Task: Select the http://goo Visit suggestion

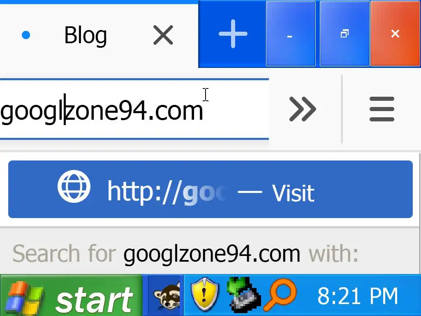Action: (x=210, y=189)
